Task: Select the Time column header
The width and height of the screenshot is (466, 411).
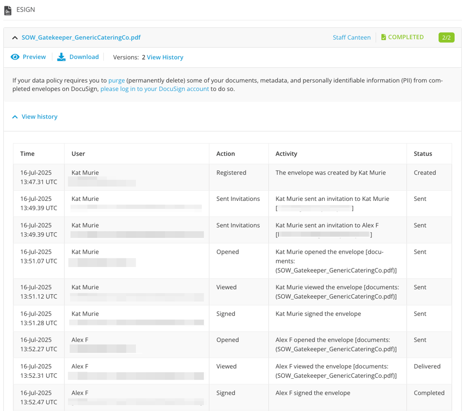Action: click(27, 154)
